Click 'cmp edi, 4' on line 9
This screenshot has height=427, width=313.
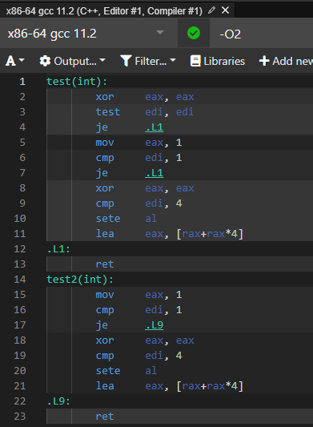click(138, 203)
